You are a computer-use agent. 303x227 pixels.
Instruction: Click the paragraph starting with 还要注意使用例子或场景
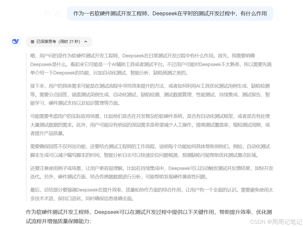tap(152, 172)
